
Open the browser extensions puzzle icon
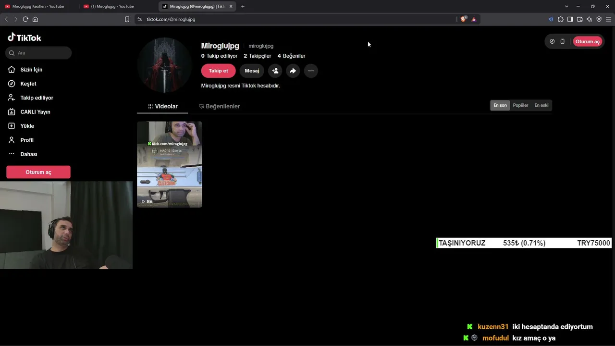560,19
